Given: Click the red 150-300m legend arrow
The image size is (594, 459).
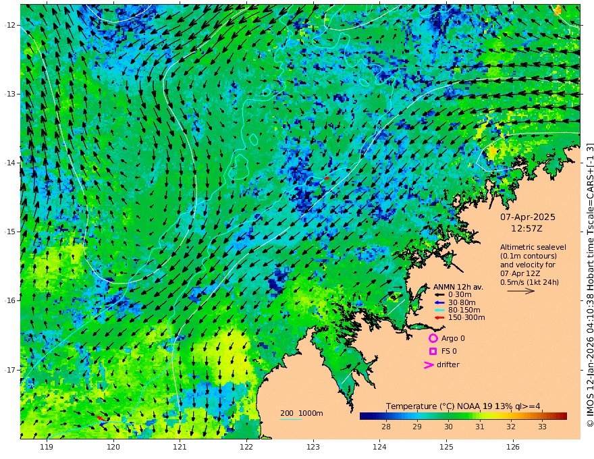Looking at the screenshot, I should pyautogui.click(x=439, y=317).
